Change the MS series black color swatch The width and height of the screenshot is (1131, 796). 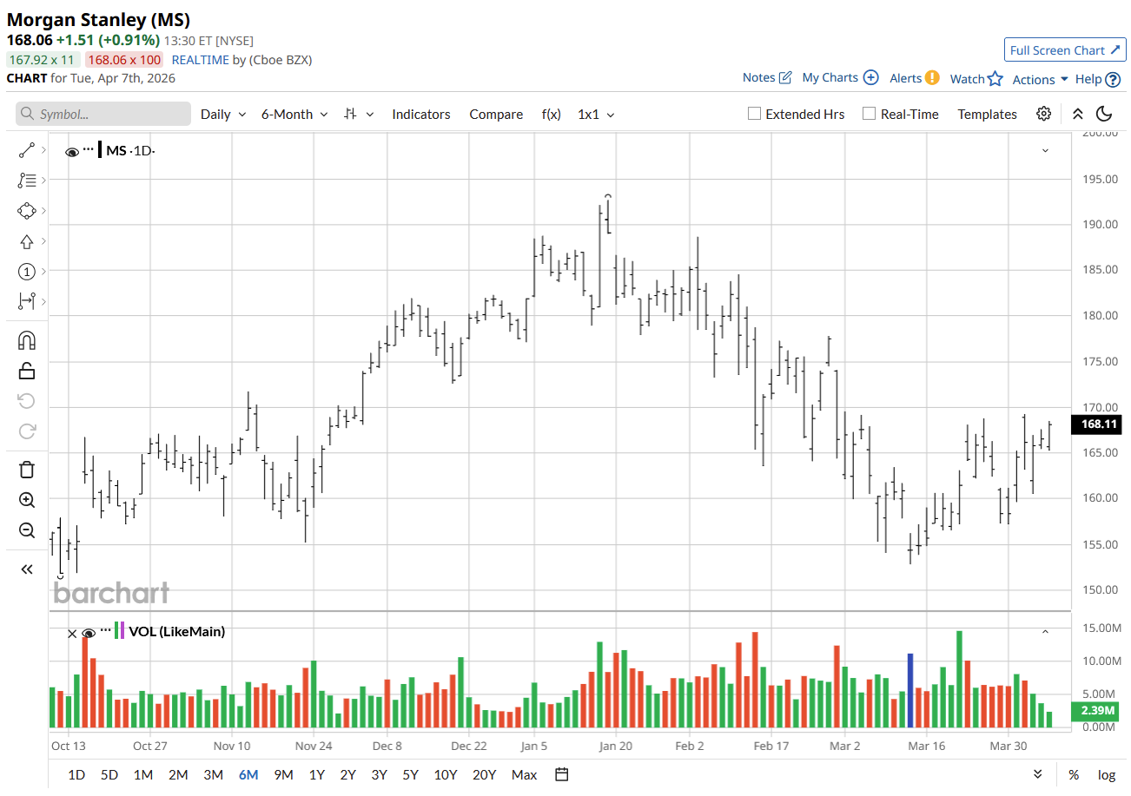(100, 150)
